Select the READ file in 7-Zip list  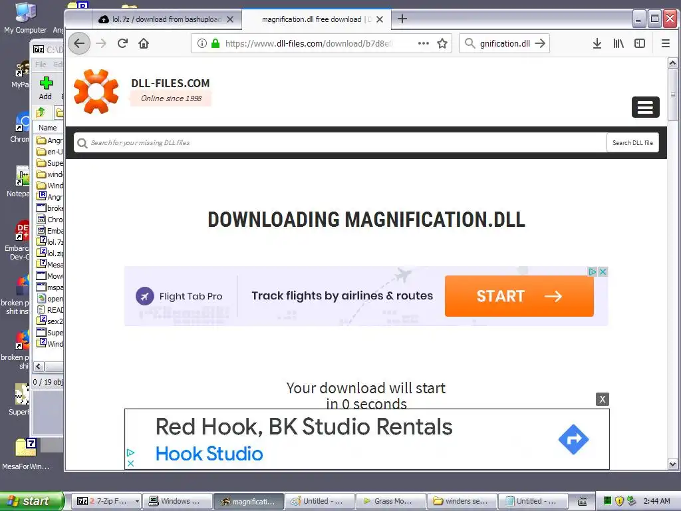point(49,310)
